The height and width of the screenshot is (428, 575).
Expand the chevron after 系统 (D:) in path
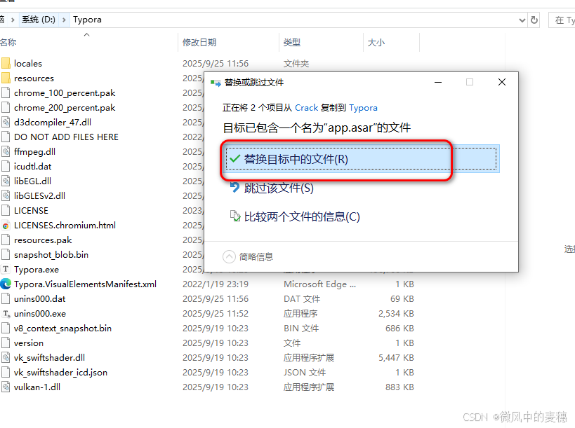pyautogui.click(x=64, y=20)
